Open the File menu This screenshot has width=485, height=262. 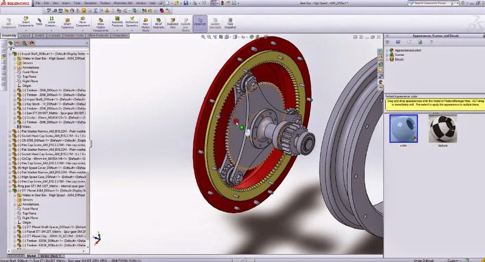point(38,3)
